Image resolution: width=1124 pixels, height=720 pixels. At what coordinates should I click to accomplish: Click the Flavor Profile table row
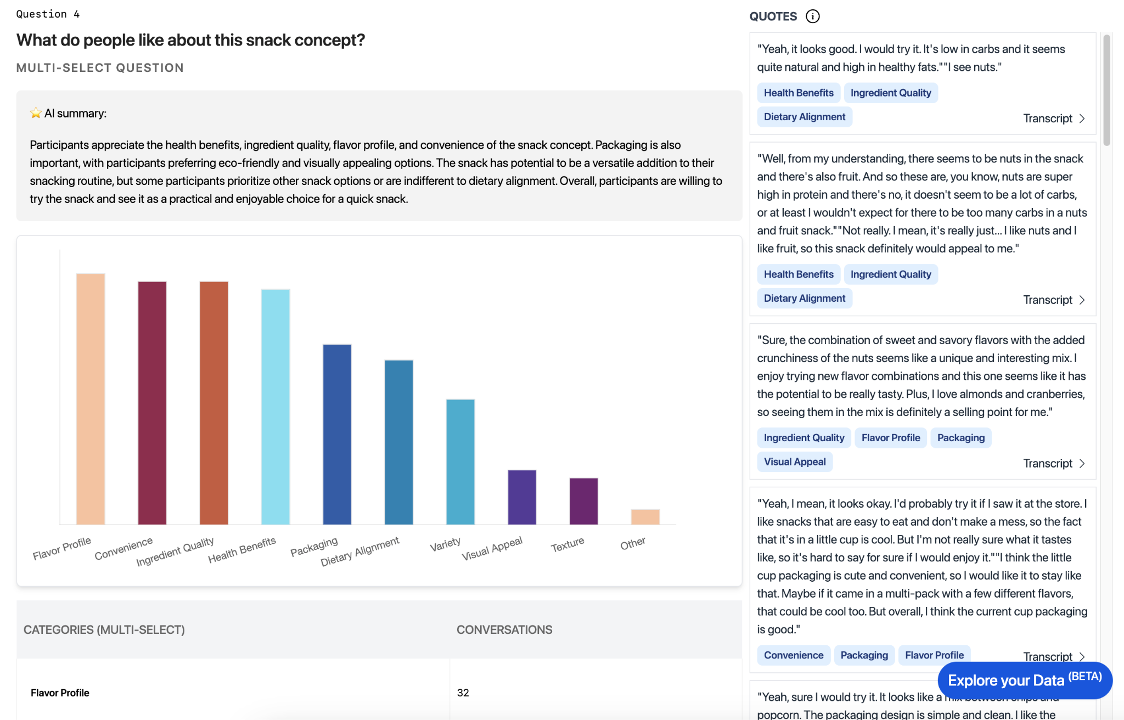click(x=379, y=693)
